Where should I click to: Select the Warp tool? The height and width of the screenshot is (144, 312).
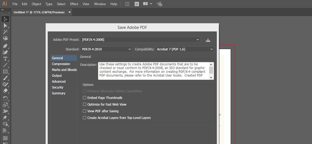5,111
